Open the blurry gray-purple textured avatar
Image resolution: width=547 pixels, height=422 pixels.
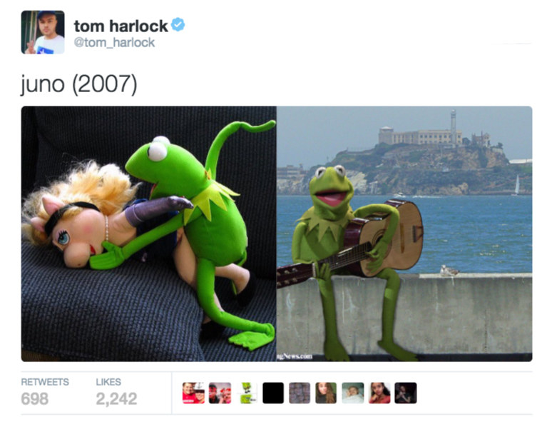[x=300, y=393]
